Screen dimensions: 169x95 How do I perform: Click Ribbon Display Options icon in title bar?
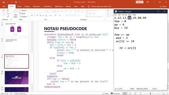pos(148,2)
